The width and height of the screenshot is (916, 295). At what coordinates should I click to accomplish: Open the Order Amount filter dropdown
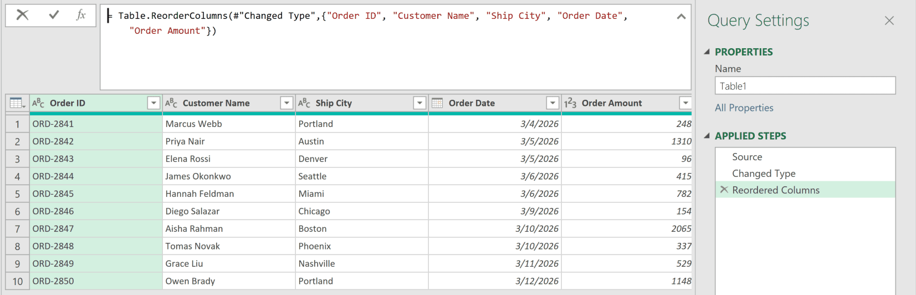(685, 103)
